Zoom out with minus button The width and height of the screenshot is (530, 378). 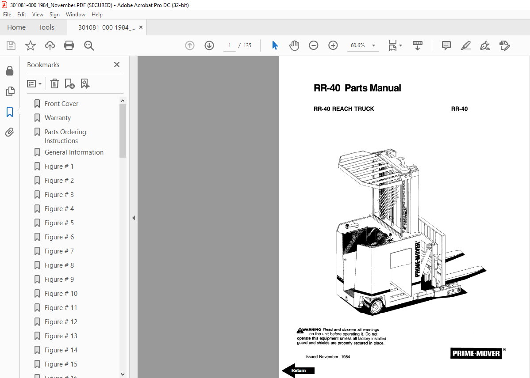point(313,45)
